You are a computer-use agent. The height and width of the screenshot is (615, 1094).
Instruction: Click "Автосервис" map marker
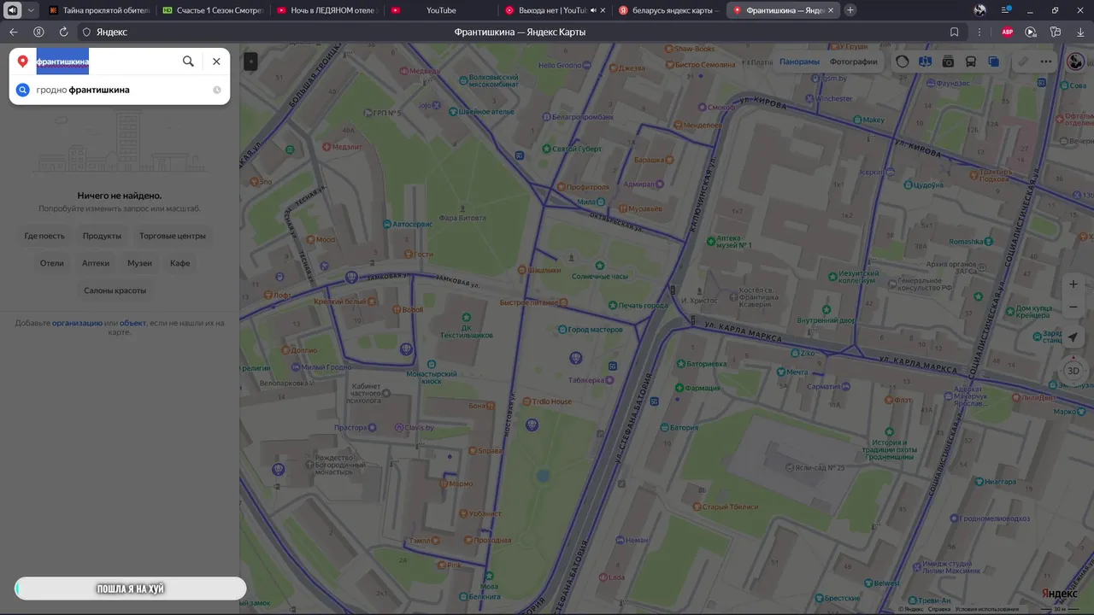click(x=406, y=224)
